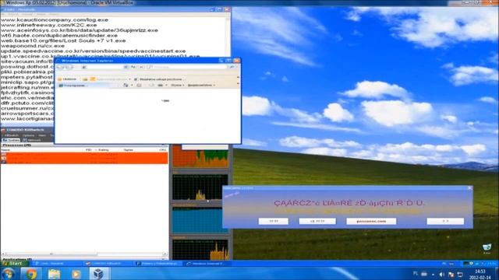Switch to the Notepad task in XP taskbar
This screenshot has width=499, height=280.
click(57, 264)
